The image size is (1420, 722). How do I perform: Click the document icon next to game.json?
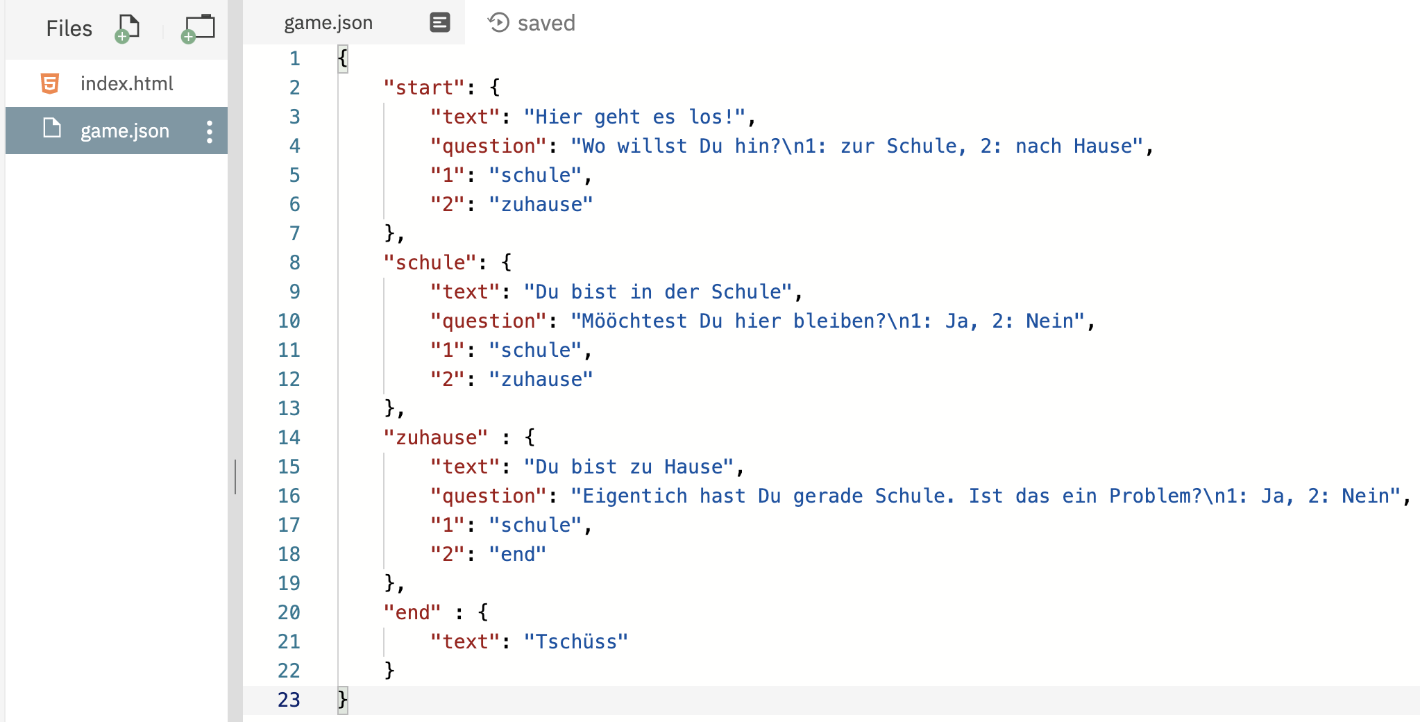pyautogui.click(x=51, y=131)
